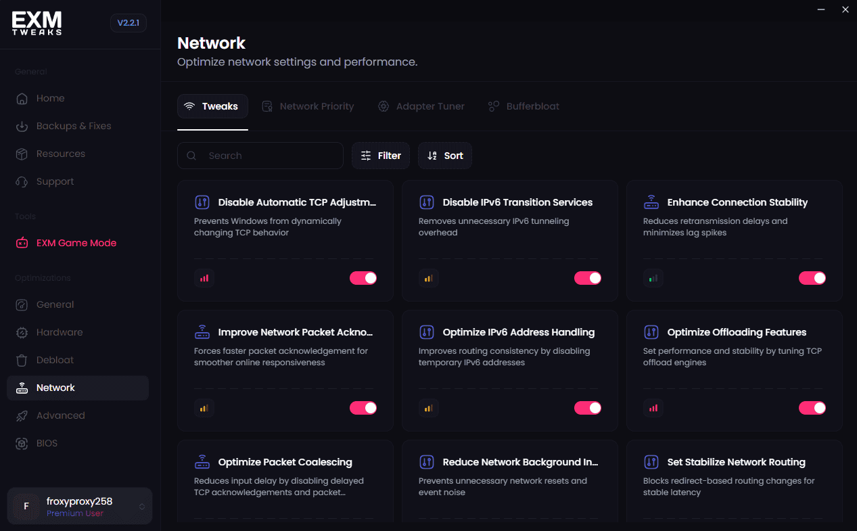Open the Home sidebar icon
857x531 pixels.
[22, 98]
